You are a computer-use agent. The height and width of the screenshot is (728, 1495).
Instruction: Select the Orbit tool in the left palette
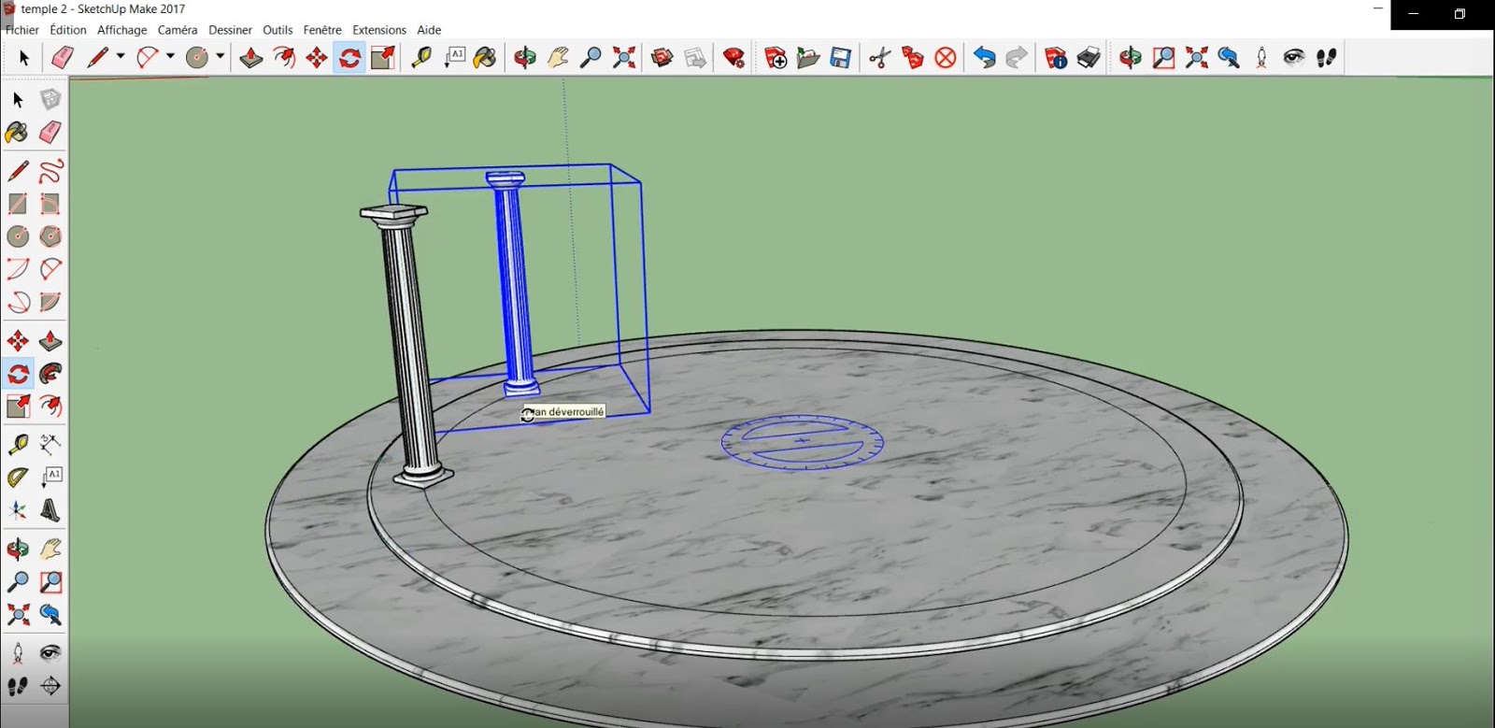click(18, 549)
